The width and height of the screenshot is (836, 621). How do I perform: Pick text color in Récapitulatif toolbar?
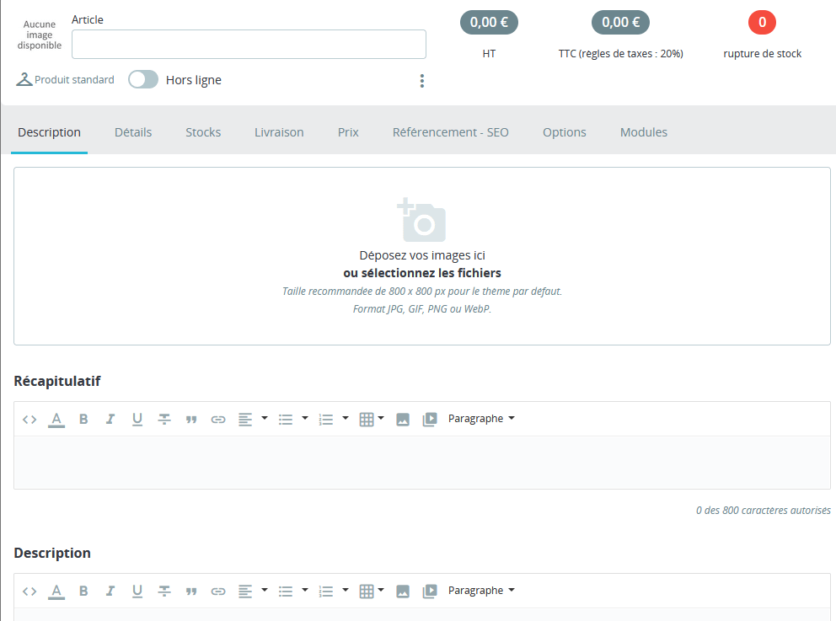(56, 420)
